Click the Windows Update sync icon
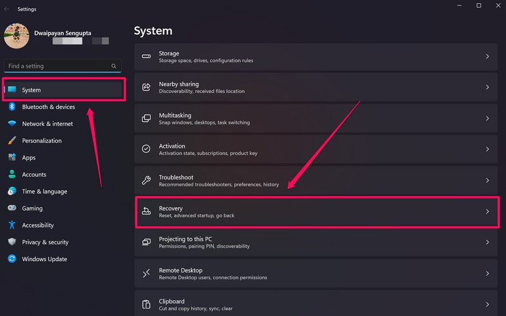Viewport: 506px width, 316px height. [12, 259]
